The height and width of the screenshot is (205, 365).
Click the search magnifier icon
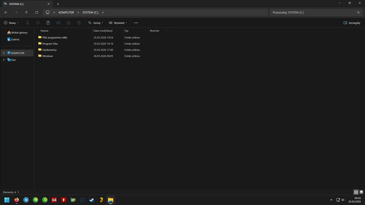pyautogui.click(x=358, y=13)
